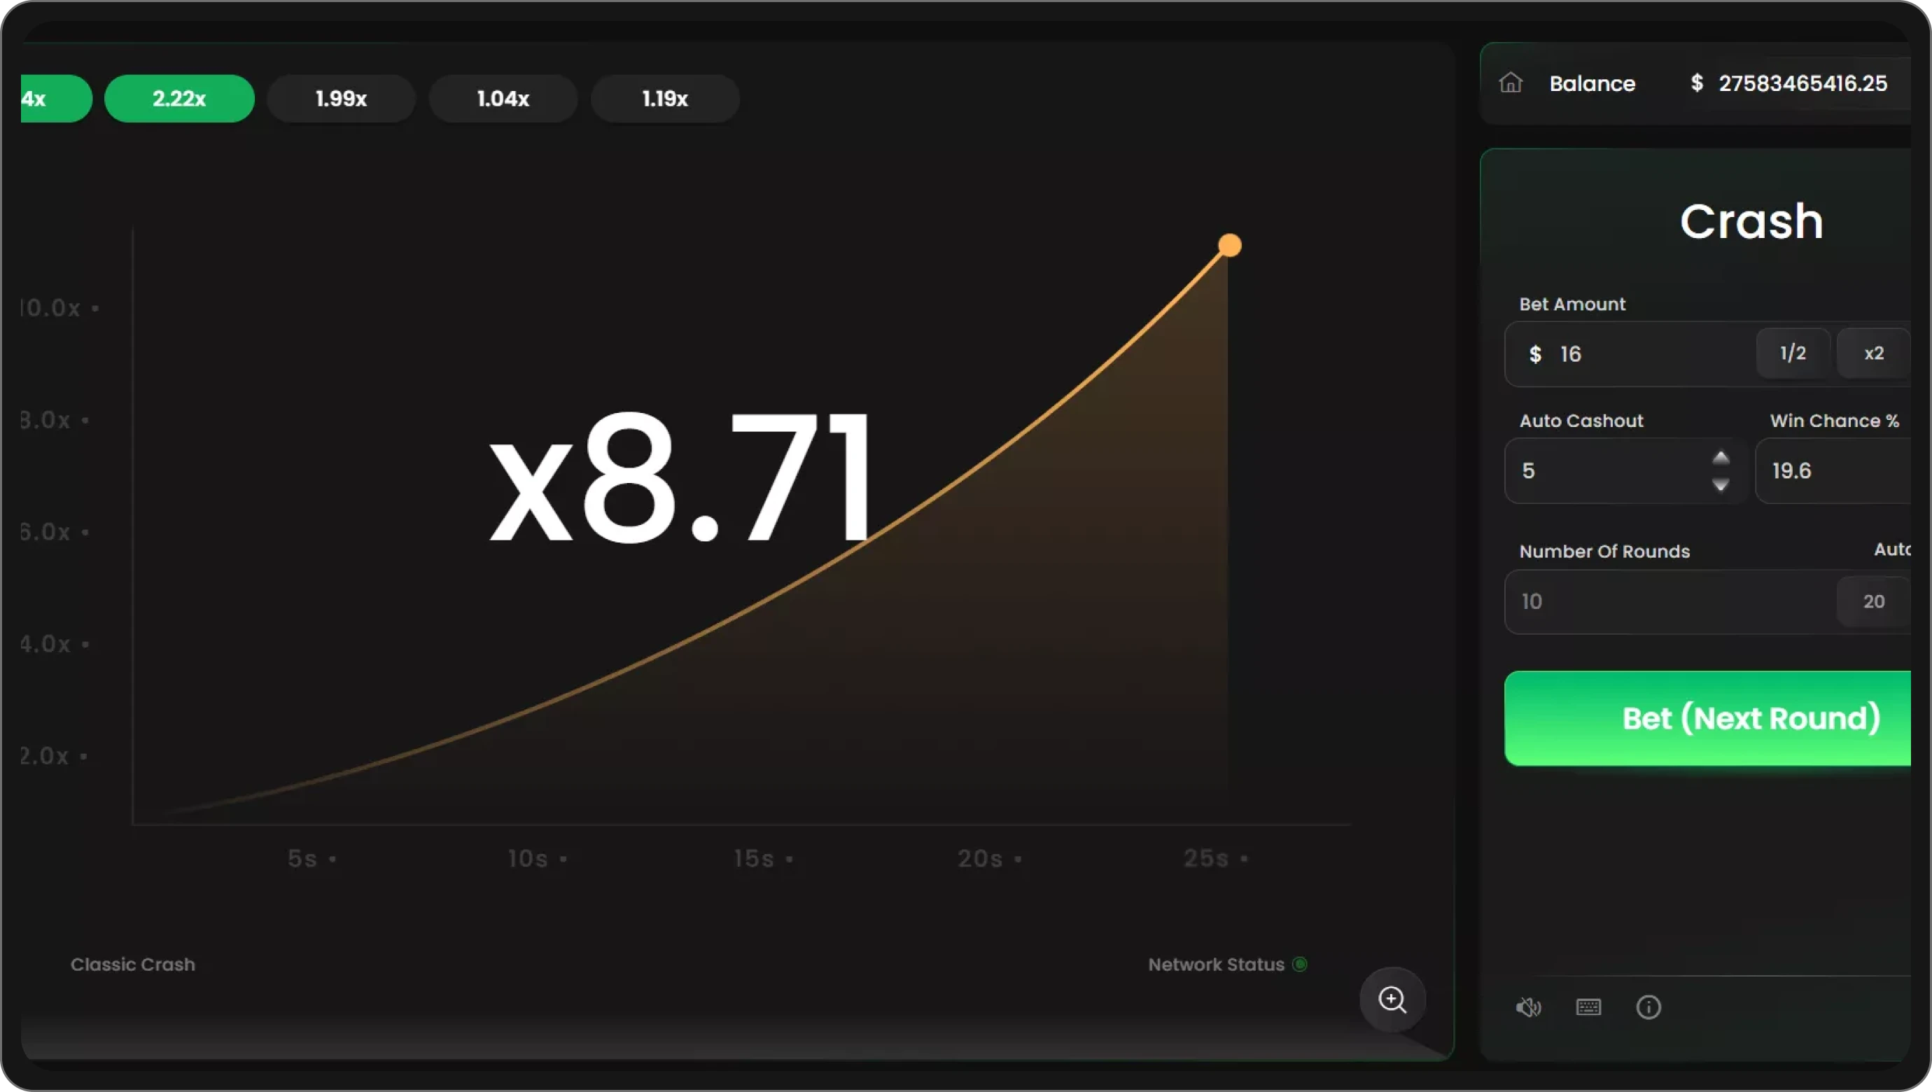Select the 20 rounds preset
This screenshot has width=1932, height=1092.
coord(1873,601)
